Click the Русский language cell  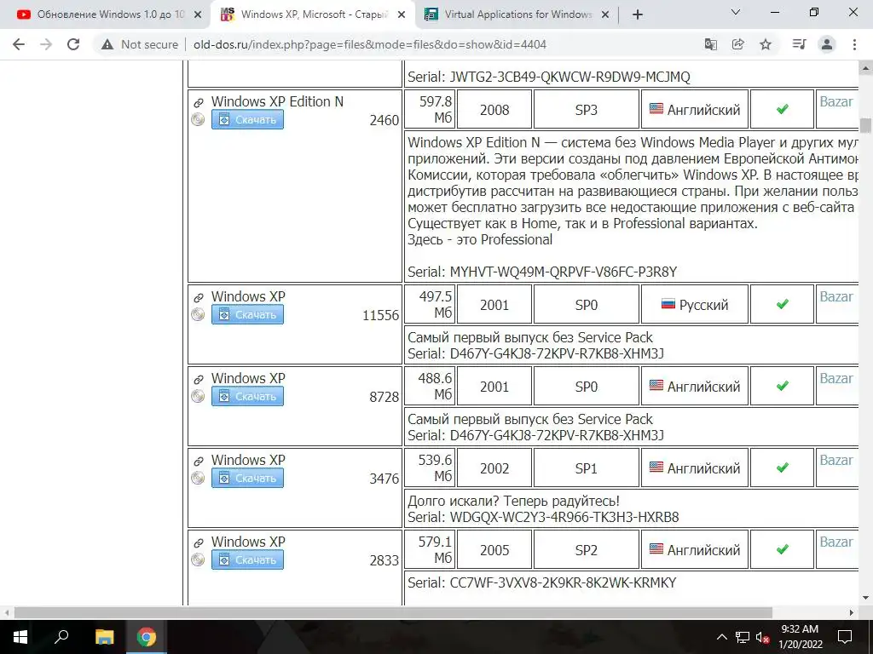coord(694,304)
